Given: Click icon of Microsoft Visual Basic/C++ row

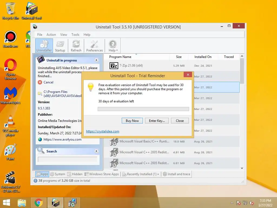Looking at the screenshot, I should point(114,141).
